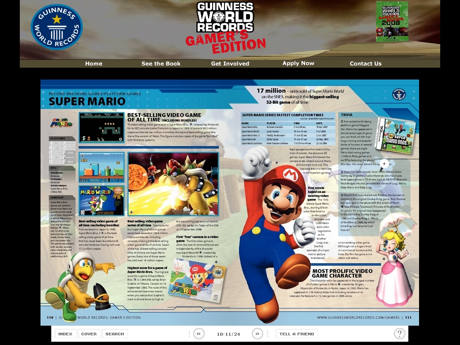Open the book INDEX
Image resolution: width=460 pixels, height=345 pixels.
(x=65, y=334)
